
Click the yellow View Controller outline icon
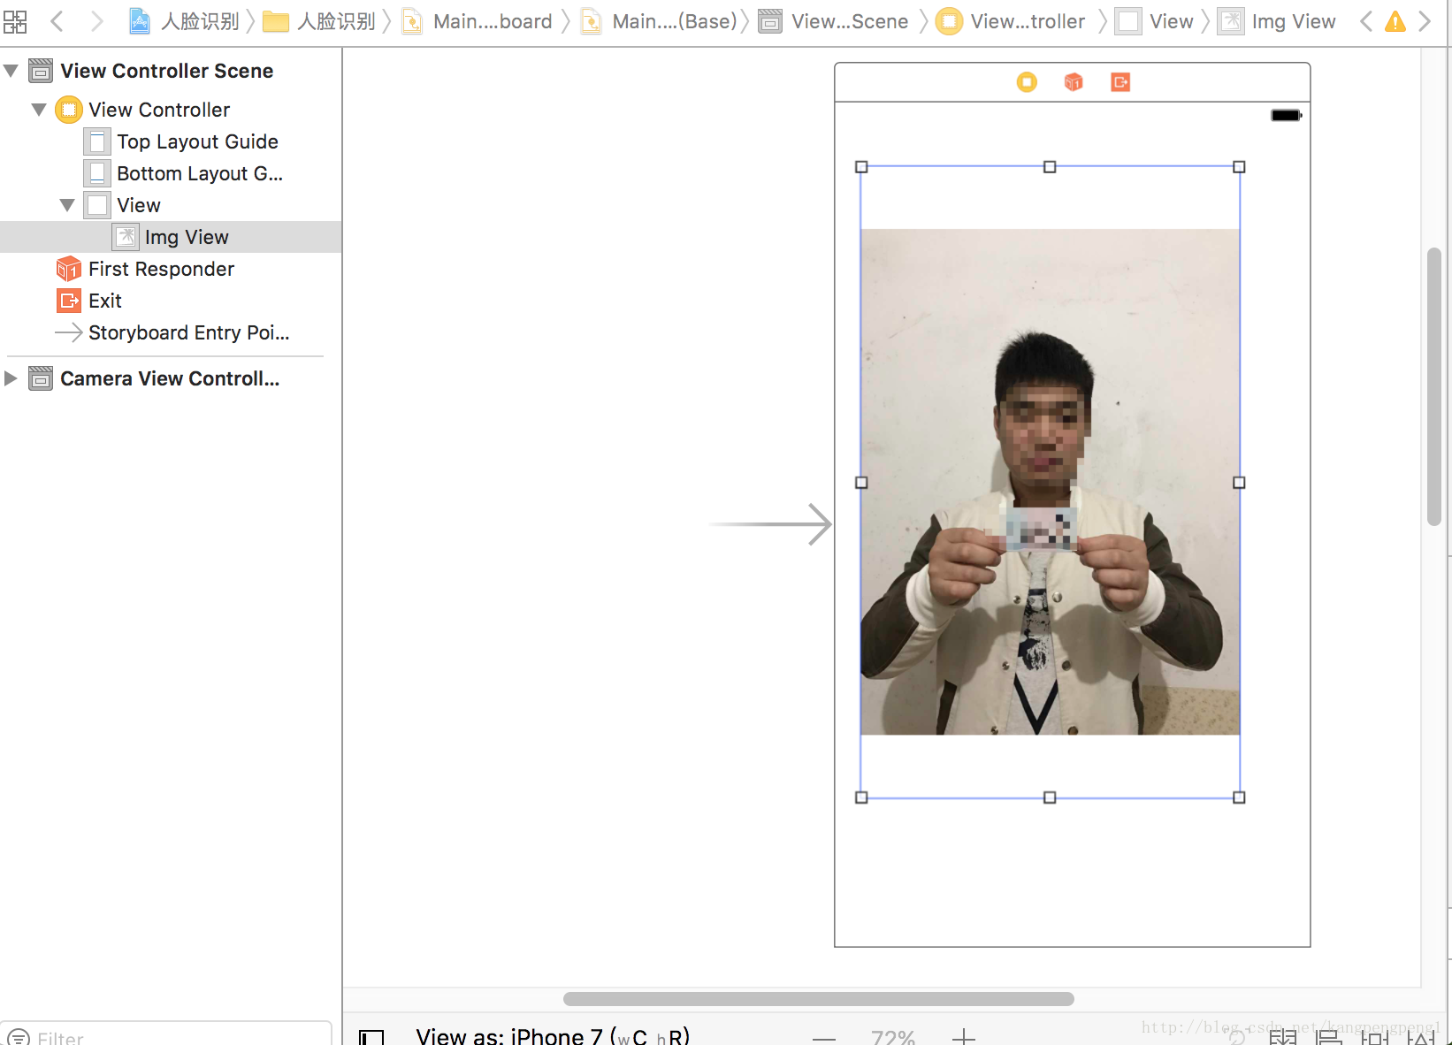(x=69, y=110)
